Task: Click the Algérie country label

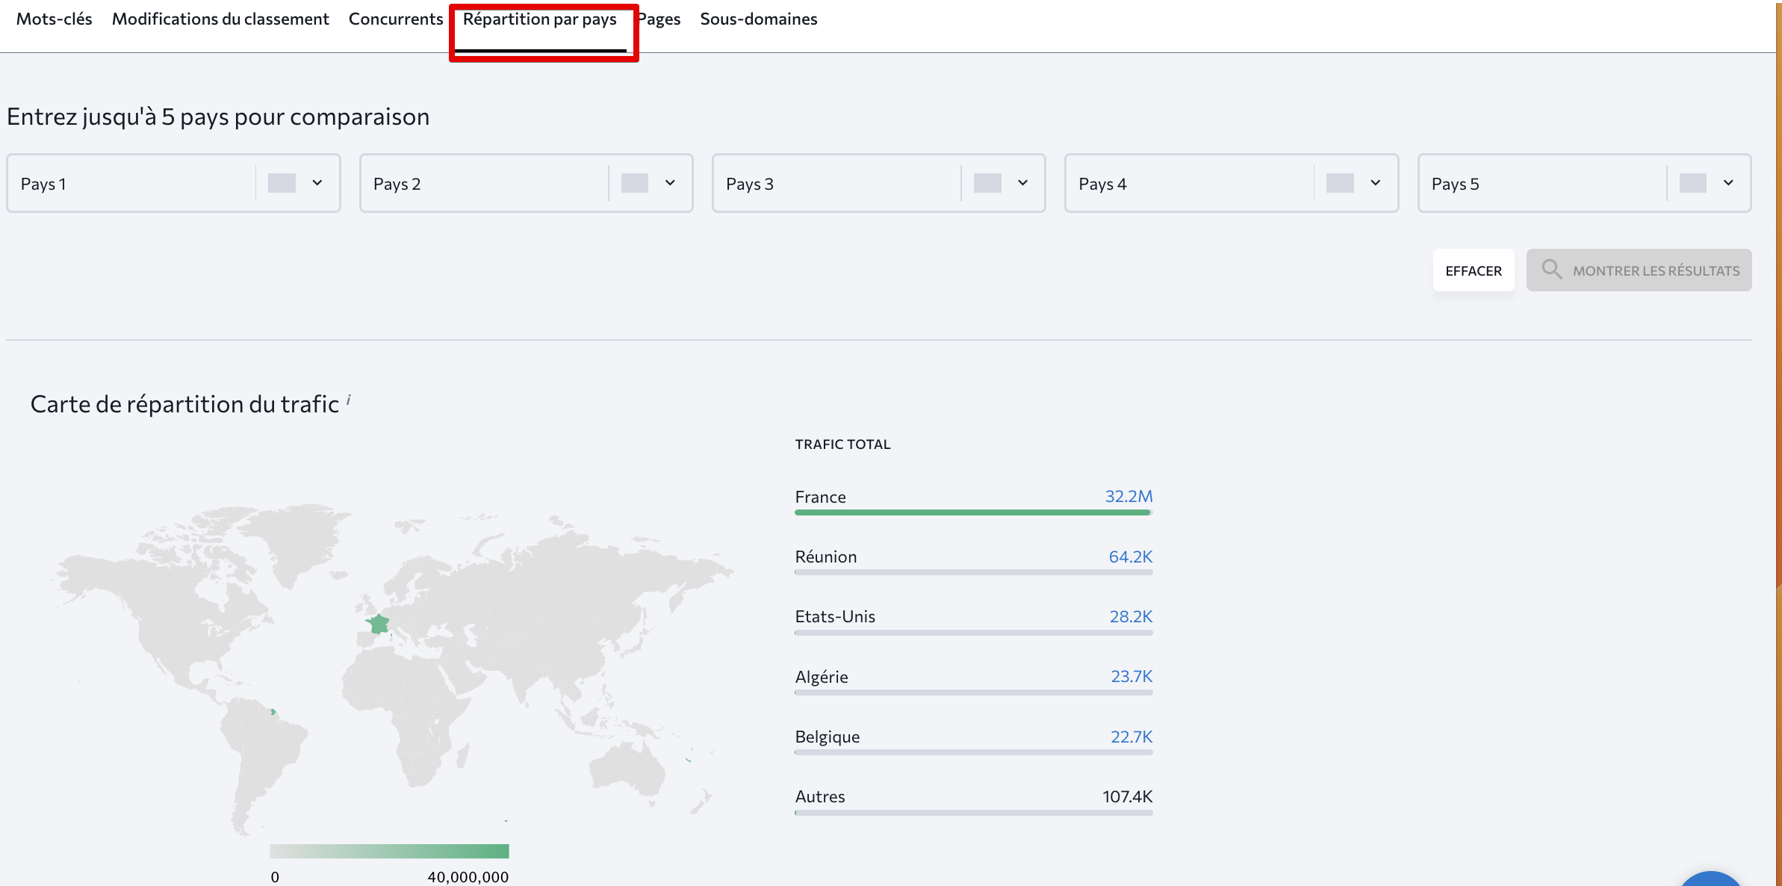Action: point(822,677)
